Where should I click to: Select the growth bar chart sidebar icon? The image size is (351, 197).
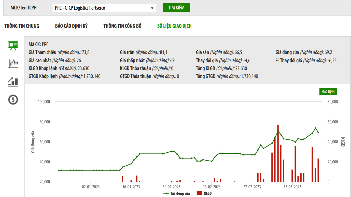coord(13,82)
